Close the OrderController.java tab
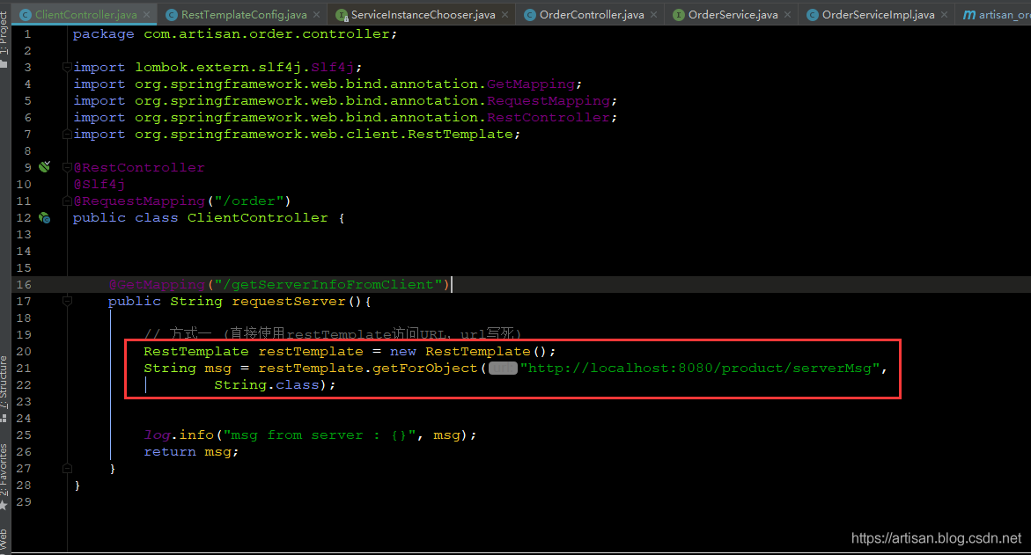This screenshot has height=555, width=1031. pyautogui.click(x=653, y=15)
